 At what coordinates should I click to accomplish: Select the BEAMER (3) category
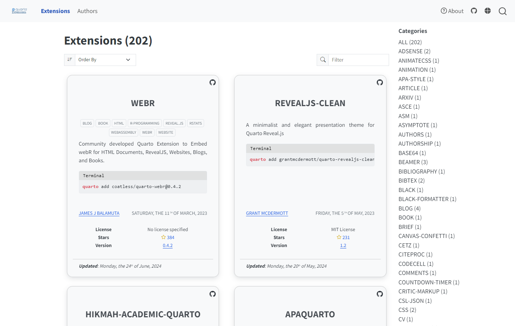point(413,162)
